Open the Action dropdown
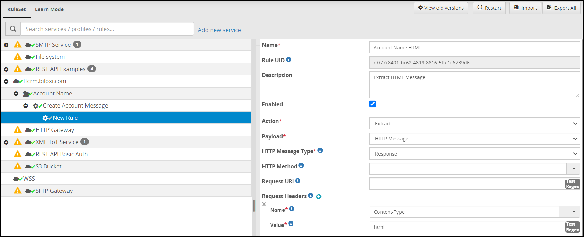584x237 pixels. click(474, 123)
